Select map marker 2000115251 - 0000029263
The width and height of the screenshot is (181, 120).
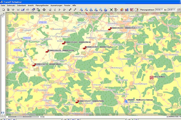point(109,29)
